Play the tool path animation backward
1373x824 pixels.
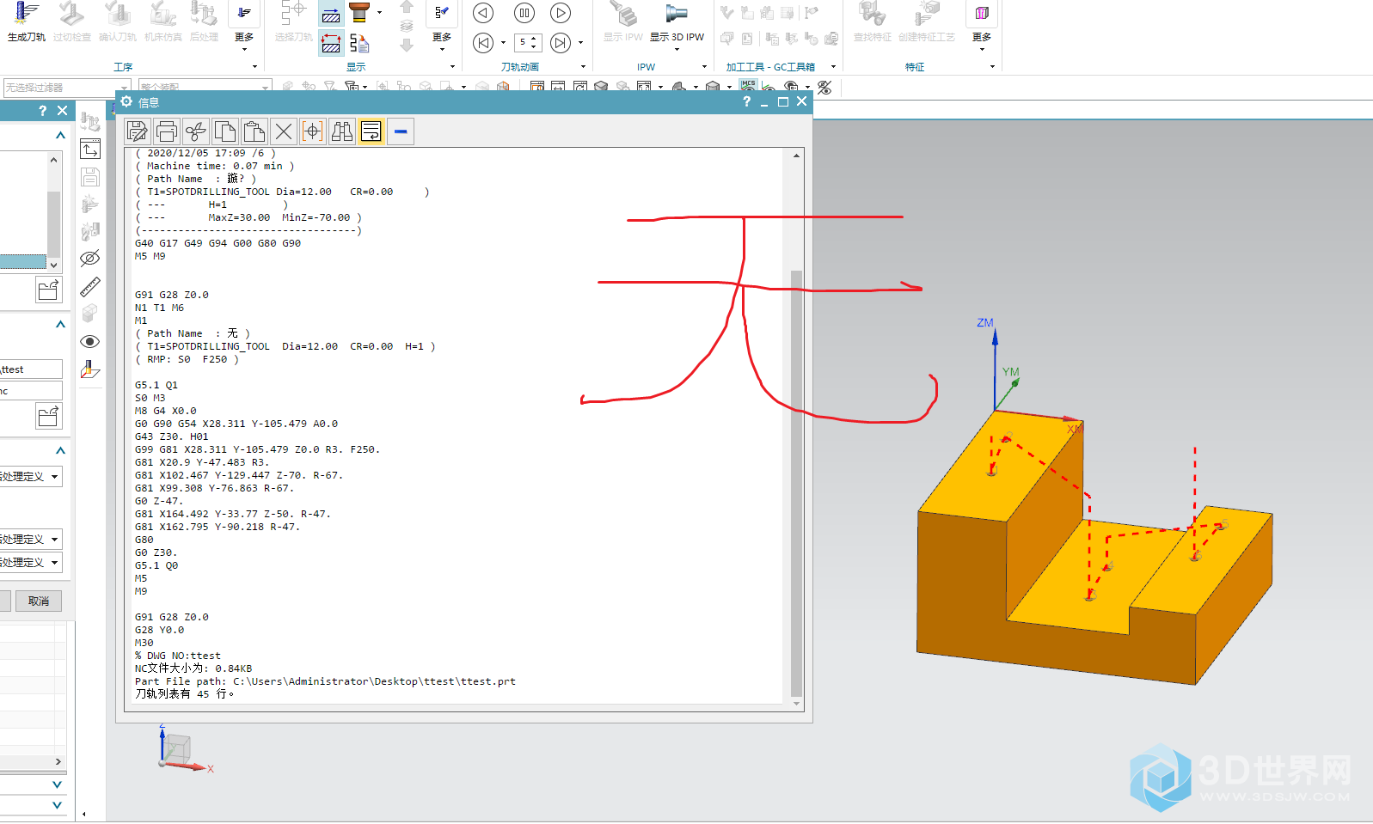(x=483, y=13)
